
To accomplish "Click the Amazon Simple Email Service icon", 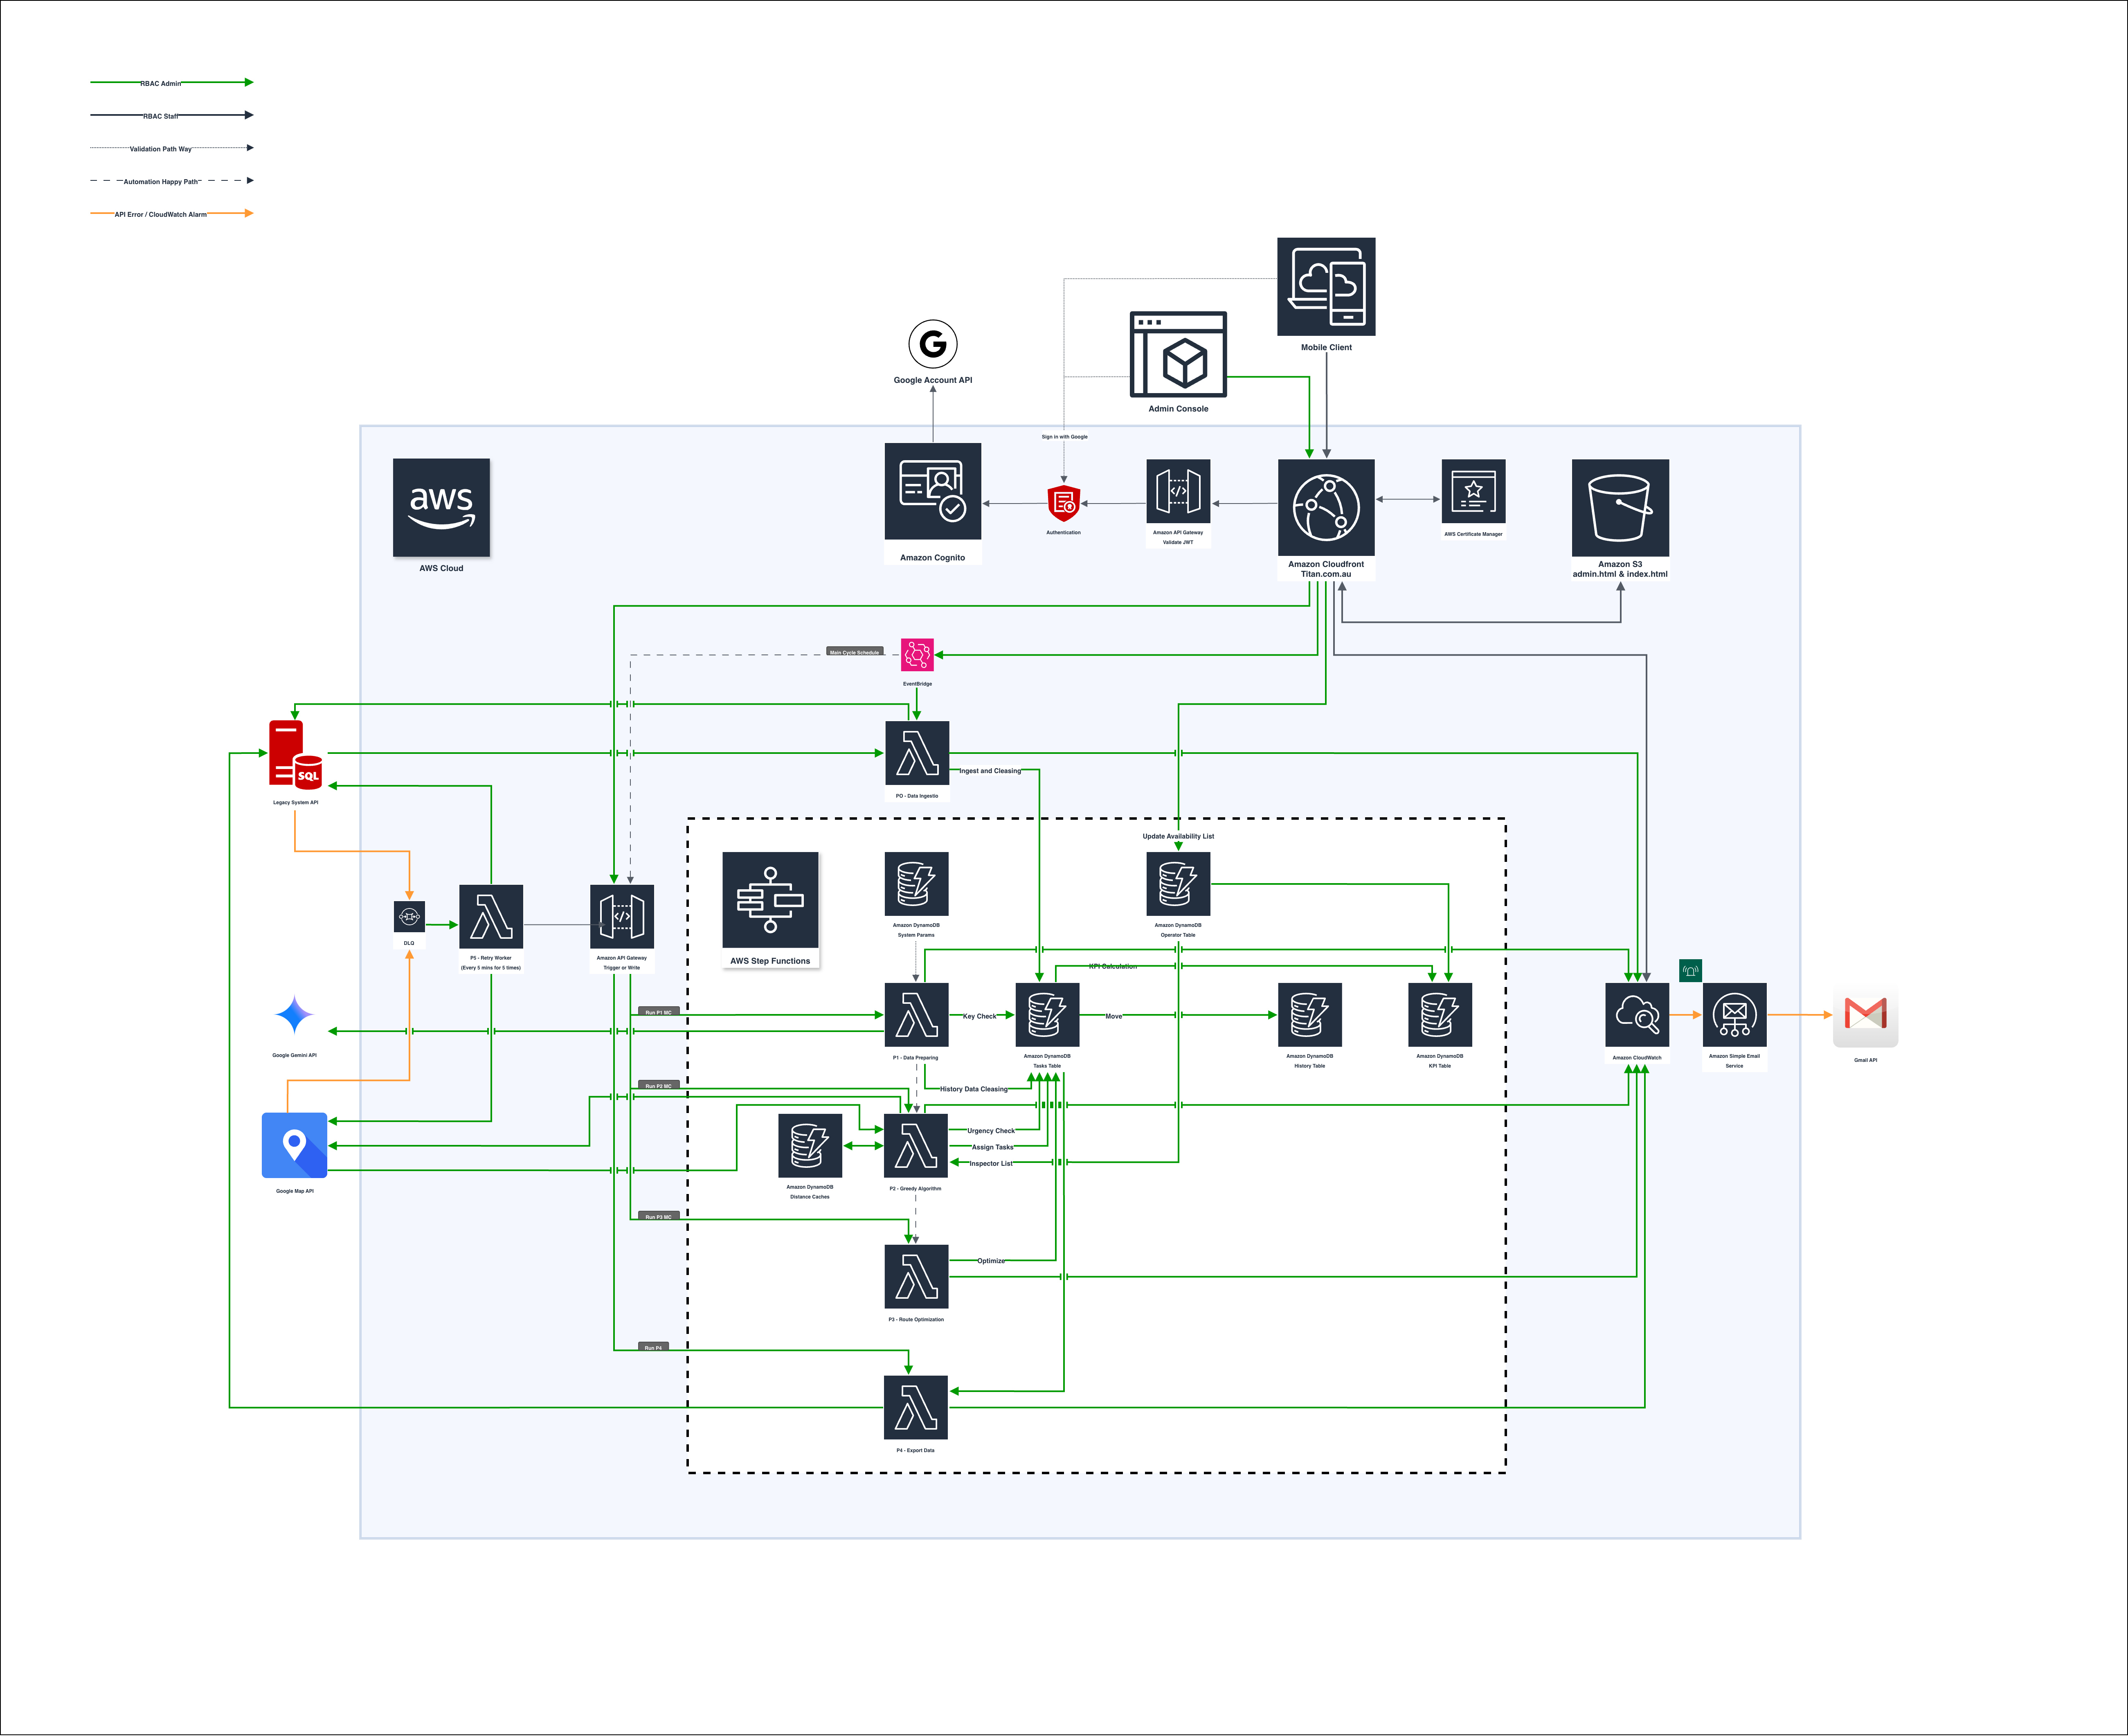I will [1735, 1015].
